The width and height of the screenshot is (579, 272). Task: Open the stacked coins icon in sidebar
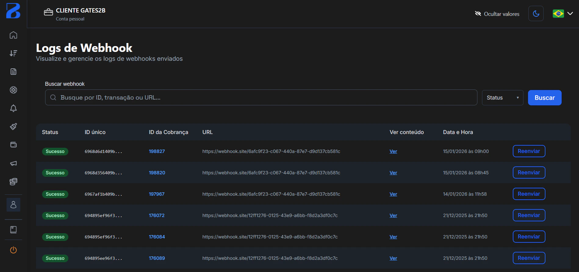point(13,182)
